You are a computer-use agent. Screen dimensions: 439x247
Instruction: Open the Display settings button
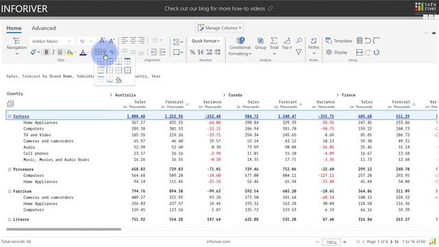coord(337,52)
